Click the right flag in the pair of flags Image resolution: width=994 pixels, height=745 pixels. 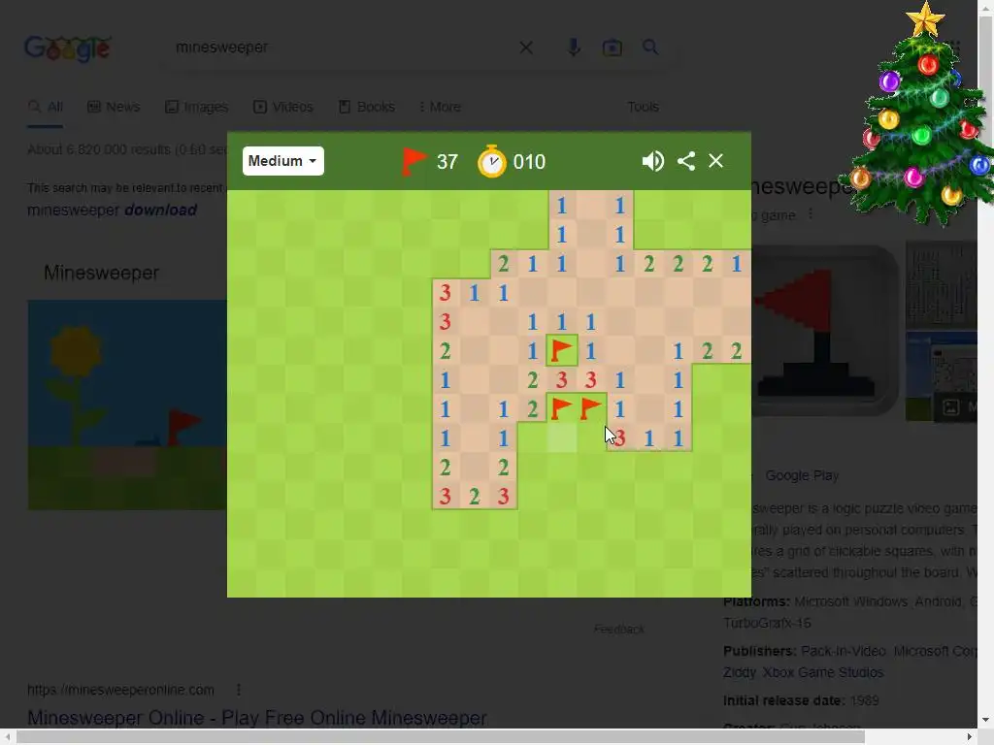click(x=591, y=408)
